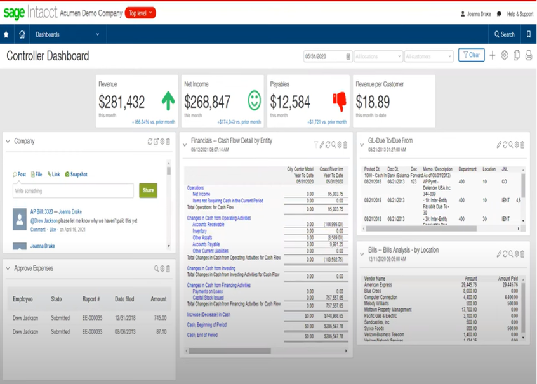
Task: Open settings for Cash Flow Detail by Entity panel
Action: (x=340, y=145)
